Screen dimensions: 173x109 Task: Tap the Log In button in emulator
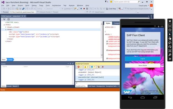pyautogui.click(x=142, y=59)
